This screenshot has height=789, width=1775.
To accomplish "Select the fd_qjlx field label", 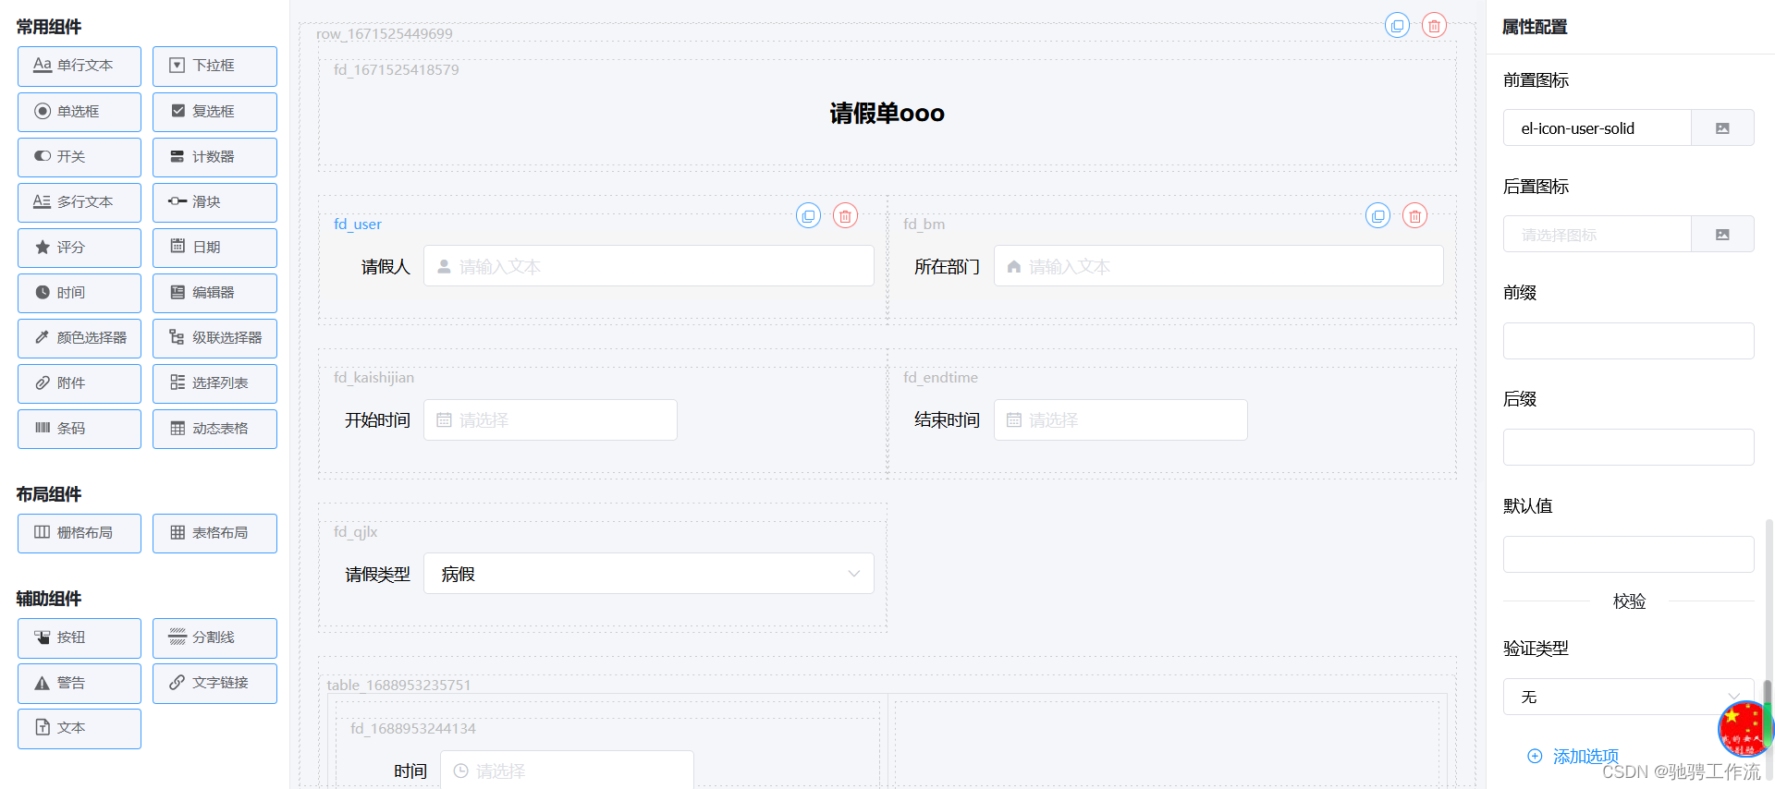I will tap(355, 532).
